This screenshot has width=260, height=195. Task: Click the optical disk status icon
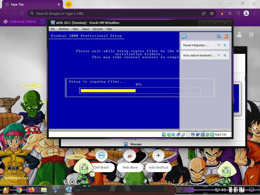click(169, 135)
